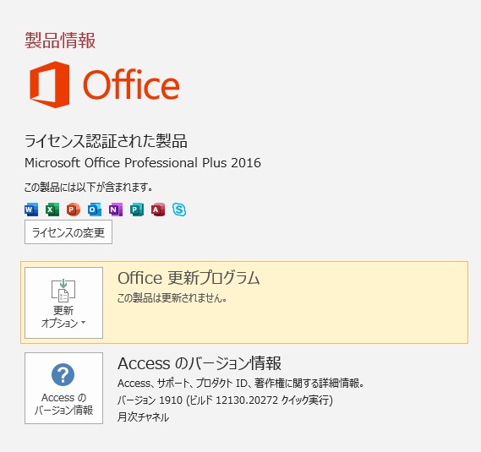481x452 pixels.
Task: Select the 製品情報 page title
Action: [60, 41]
